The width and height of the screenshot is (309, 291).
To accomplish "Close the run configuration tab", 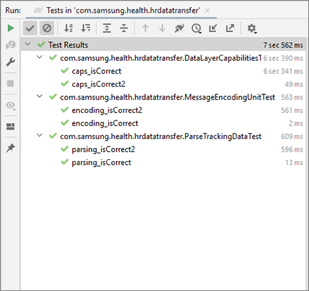I will (207, 11).
